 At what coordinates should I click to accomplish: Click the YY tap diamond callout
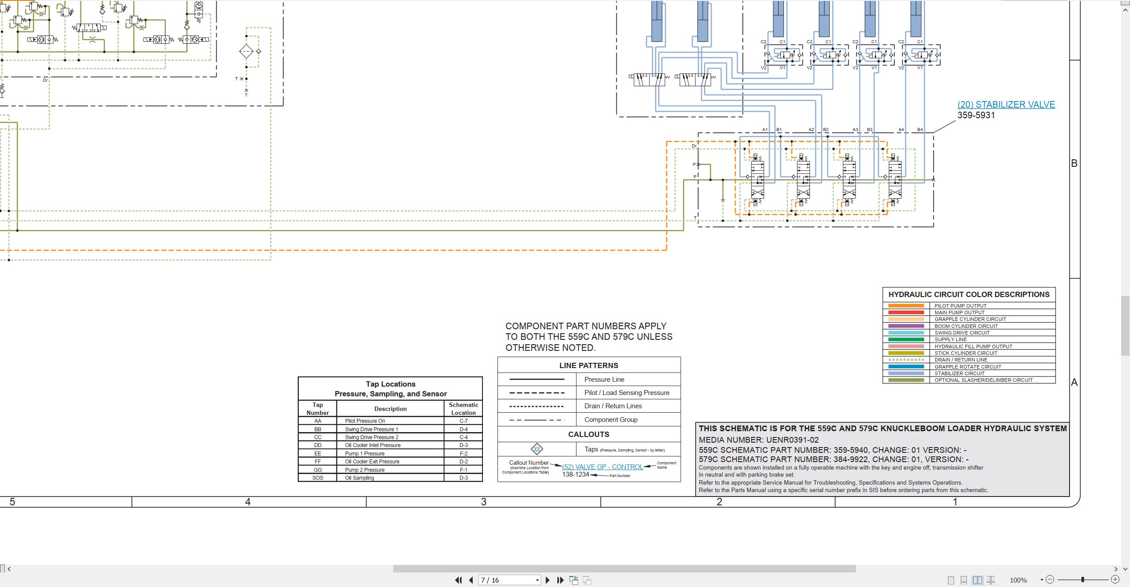(537, 449)
